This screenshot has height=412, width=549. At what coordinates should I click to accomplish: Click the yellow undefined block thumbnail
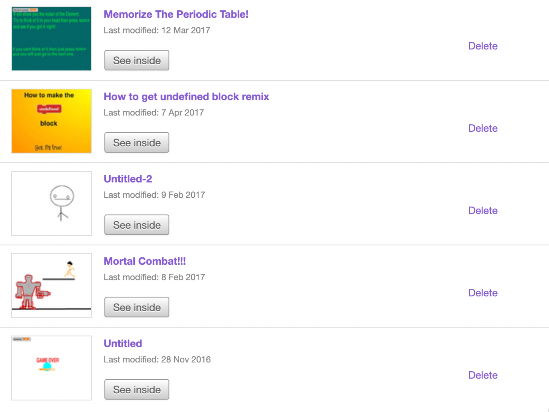pos(51,121)
